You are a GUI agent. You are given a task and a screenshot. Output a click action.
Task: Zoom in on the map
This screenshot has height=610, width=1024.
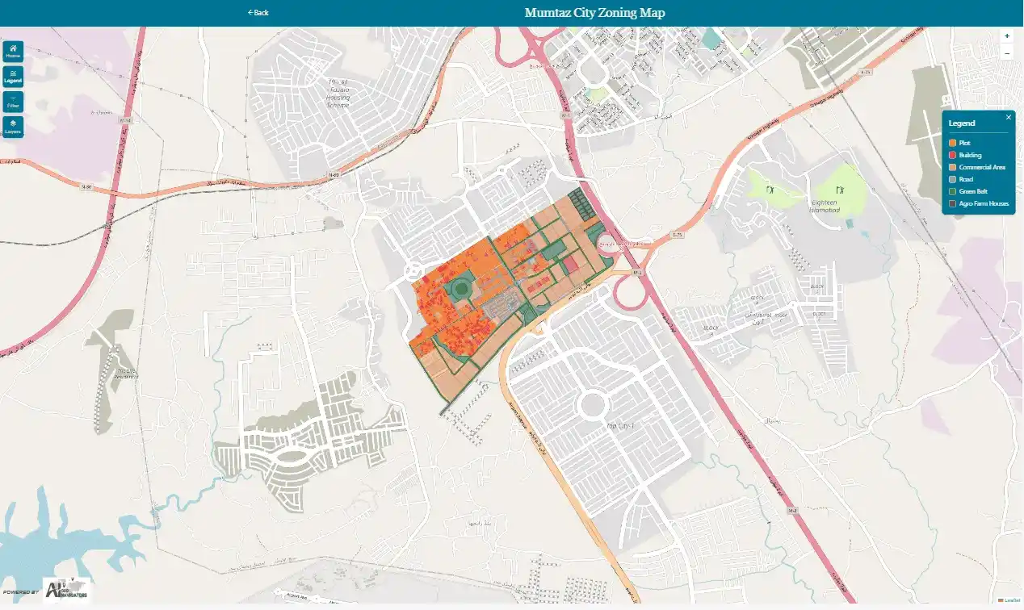click(x=1006, y=36)
